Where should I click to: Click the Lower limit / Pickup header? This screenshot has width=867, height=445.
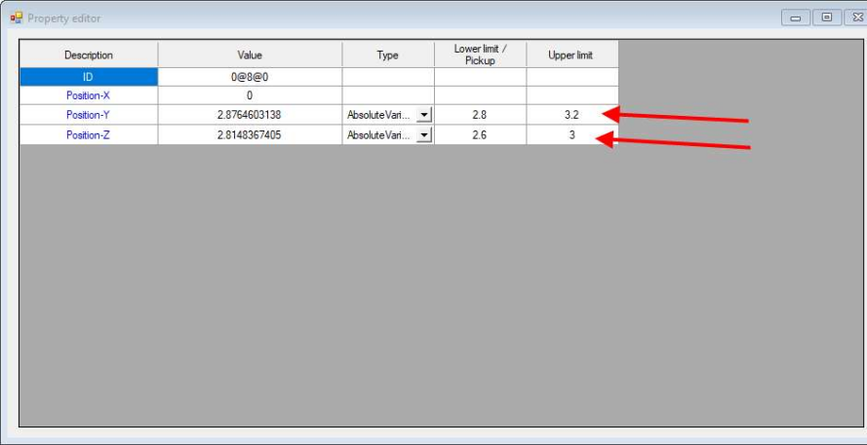(481, 55)
